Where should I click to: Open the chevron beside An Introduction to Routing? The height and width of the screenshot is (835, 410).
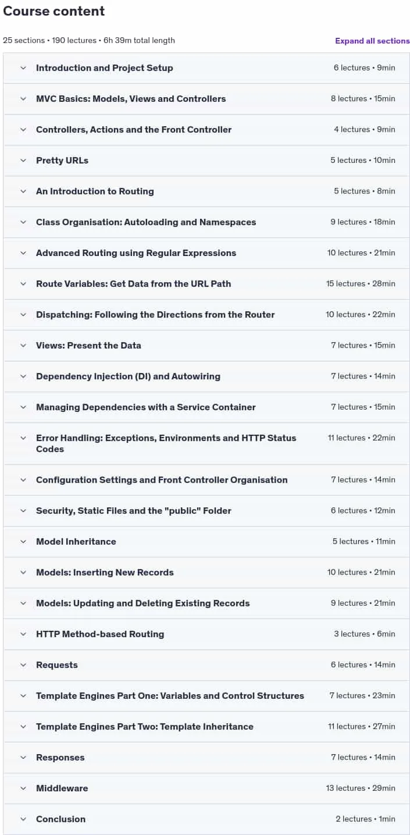[x=23, y=191]
